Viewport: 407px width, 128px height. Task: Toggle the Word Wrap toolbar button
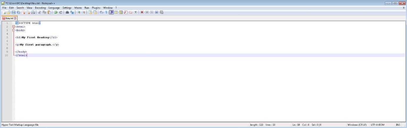pyautogui.click(x=101, y=12)
